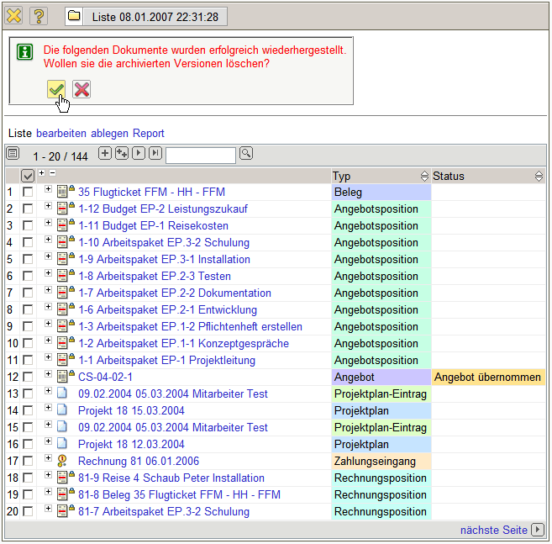Expand tree for 1-12 Budget EP-2 Leistungszukauf
This screenshot has width=552, height=544.
pos(48,207)
